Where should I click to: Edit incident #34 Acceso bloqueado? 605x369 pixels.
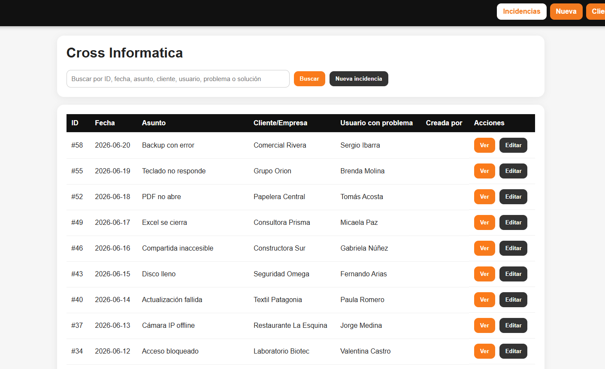[513, 351]
